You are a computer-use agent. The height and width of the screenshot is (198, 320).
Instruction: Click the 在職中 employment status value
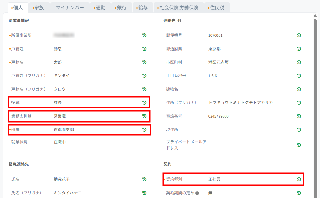click(x=60, y=142)
